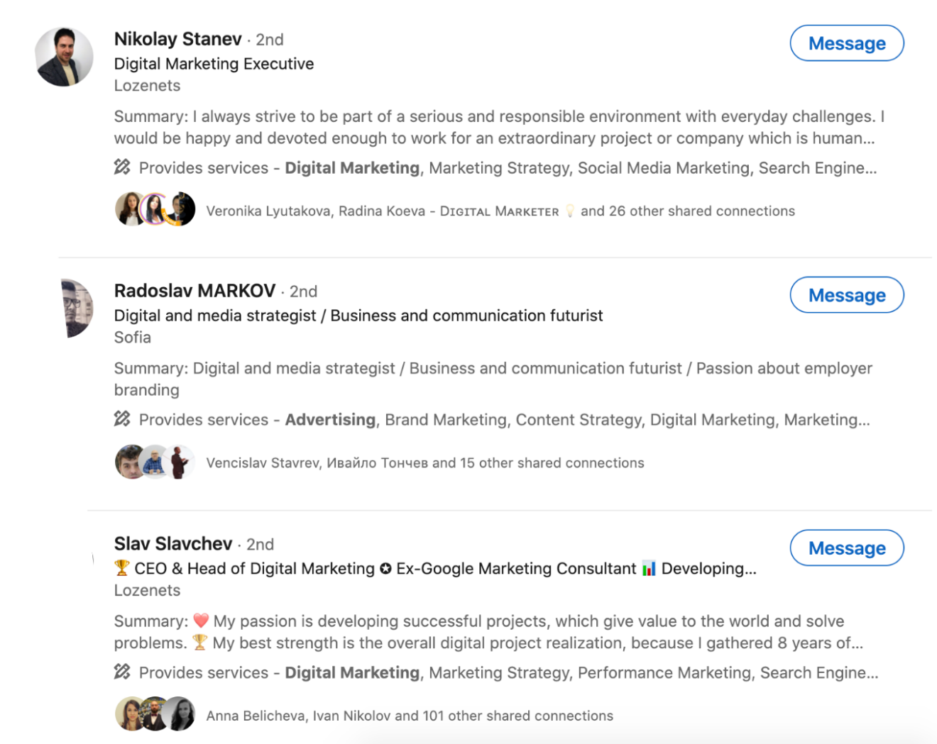Click the Provides services icon on Nikolay's profile
937x744 pixels.
(x=121, y=167)
